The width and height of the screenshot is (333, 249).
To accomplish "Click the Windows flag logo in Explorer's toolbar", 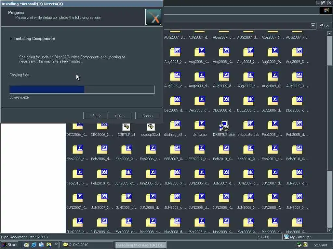I will pos(326,10).
